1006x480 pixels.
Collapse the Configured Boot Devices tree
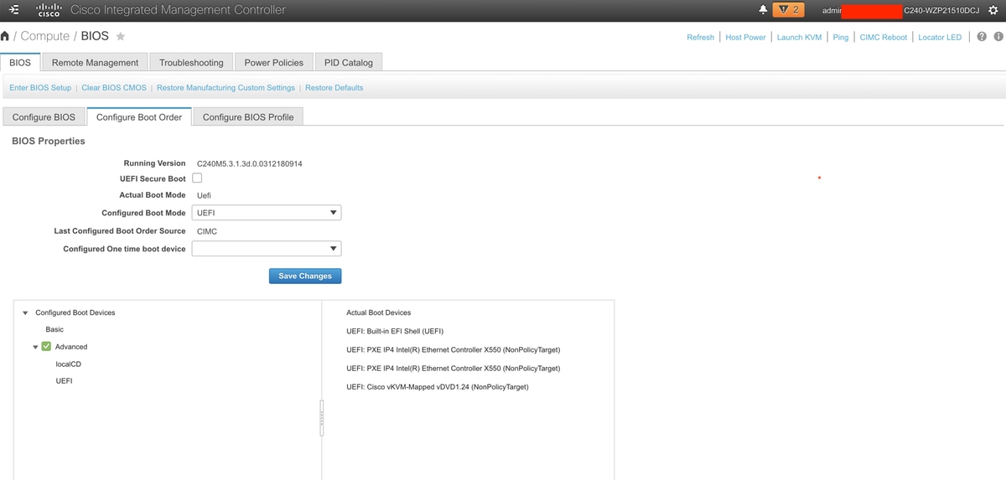point(25,313)
